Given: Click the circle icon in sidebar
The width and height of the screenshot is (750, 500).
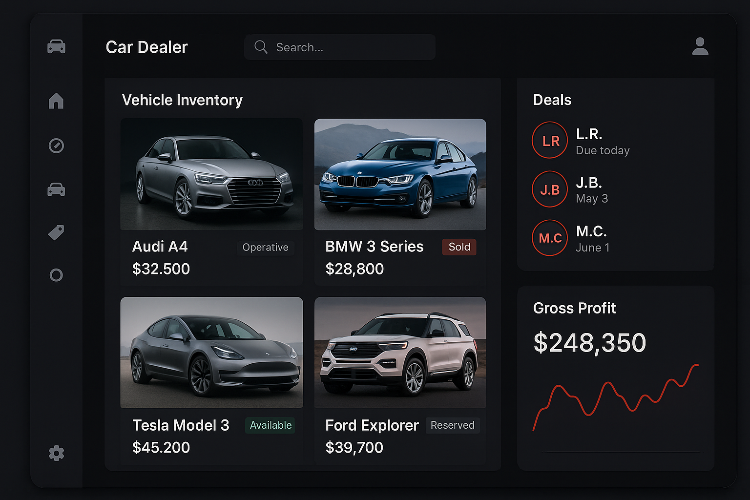Looking at the screenshot, I should click(x=56, y=275).
